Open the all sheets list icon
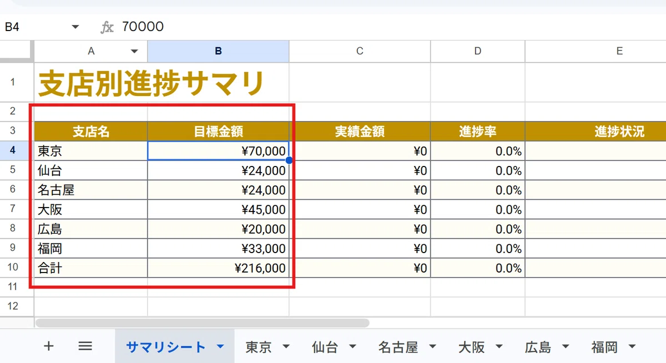 point(85,346)
